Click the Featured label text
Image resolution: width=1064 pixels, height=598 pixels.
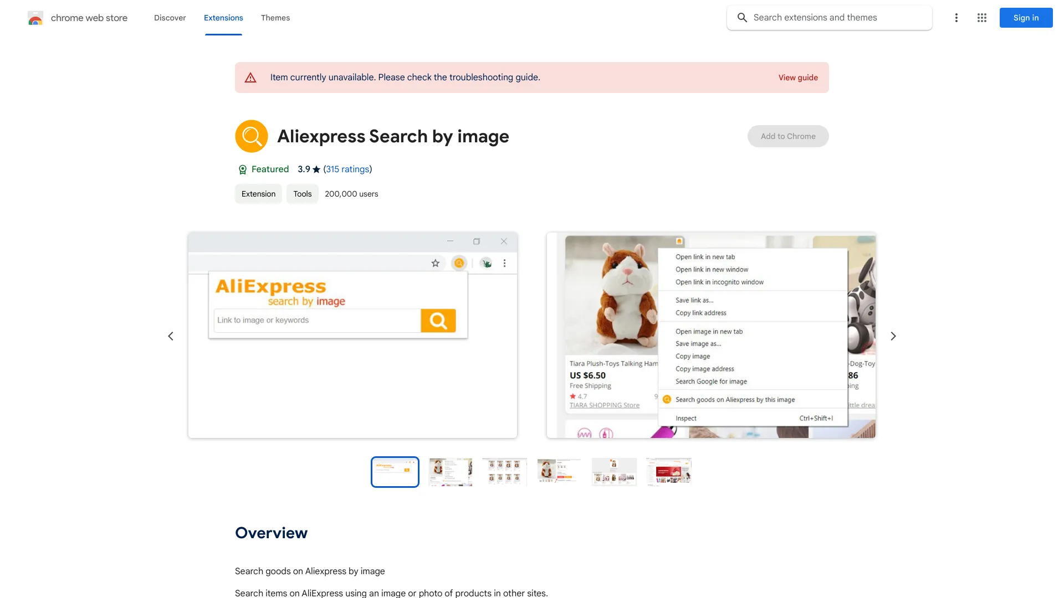[270, 169]
